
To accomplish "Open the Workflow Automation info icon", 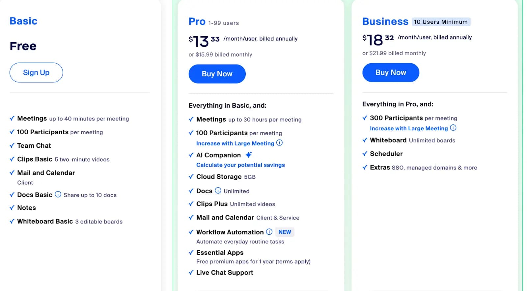I will click(x=269, y=232).
